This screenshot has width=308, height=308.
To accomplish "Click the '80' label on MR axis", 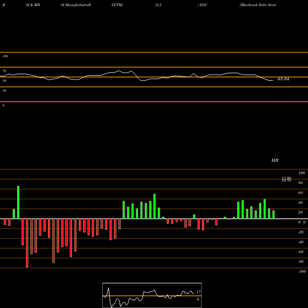I will (301, 183).
